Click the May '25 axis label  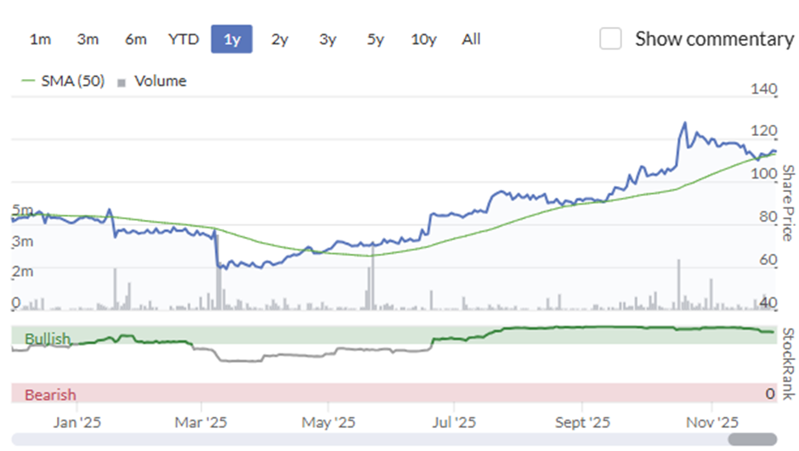click(x=328, y=422)
